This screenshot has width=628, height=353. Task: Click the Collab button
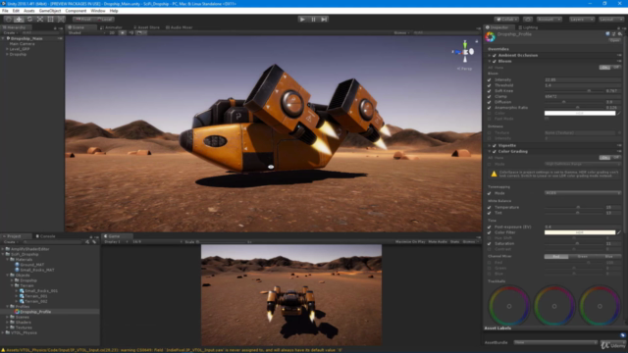point(506,20)
